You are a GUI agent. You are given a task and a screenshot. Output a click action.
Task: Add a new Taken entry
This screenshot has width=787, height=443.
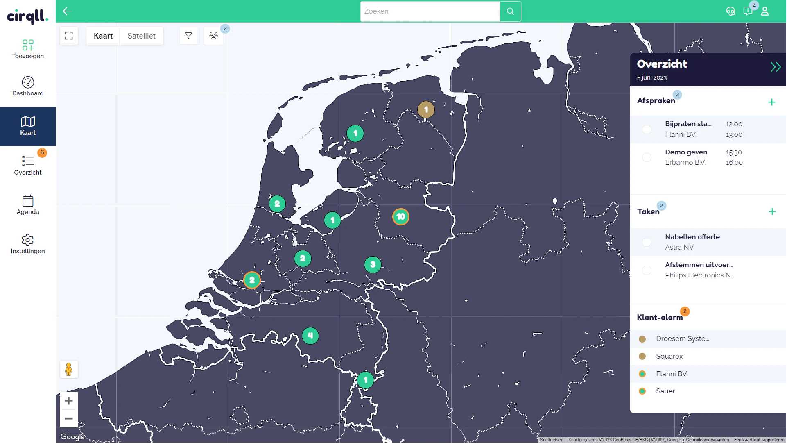772,211
